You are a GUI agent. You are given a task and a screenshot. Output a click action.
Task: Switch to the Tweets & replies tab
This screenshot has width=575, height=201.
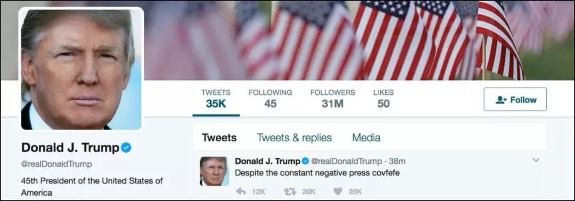click(294, 138)
